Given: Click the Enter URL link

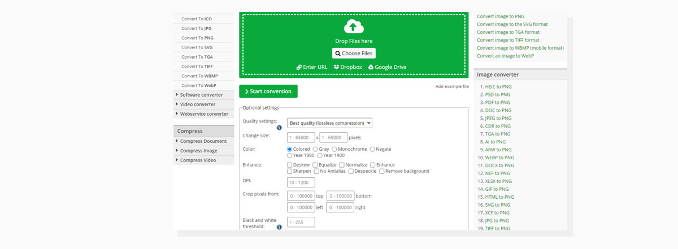Looking at the screenshot, I should 312,67.
